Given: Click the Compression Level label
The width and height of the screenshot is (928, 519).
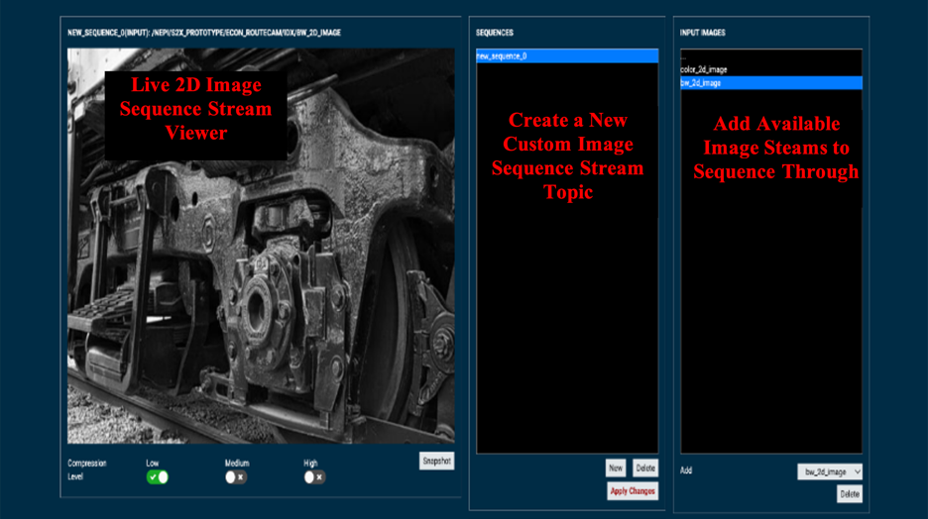Looking at the screenshot, I should (87, 469).
